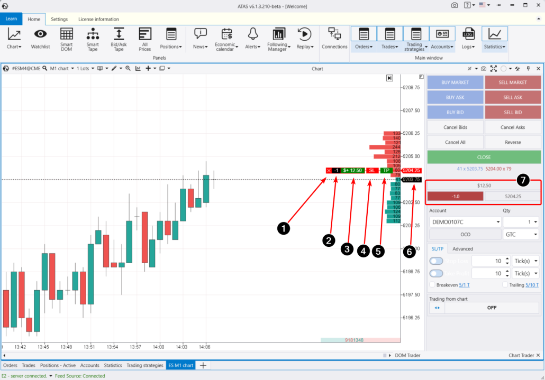Enable the Take Profit switch

(436, 273)
